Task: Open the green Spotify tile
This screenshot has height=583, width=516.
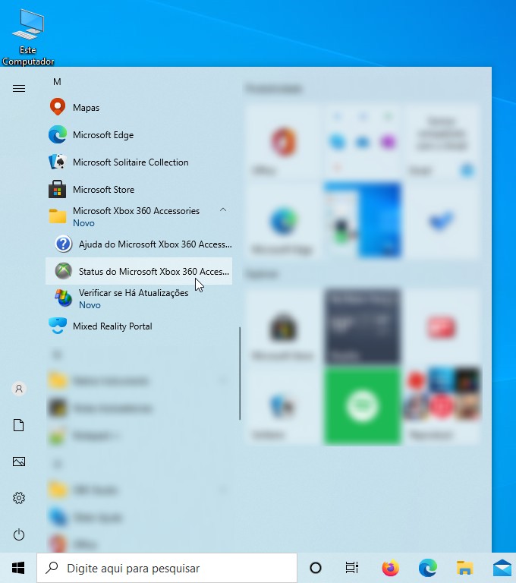Action: pos(363,405)
